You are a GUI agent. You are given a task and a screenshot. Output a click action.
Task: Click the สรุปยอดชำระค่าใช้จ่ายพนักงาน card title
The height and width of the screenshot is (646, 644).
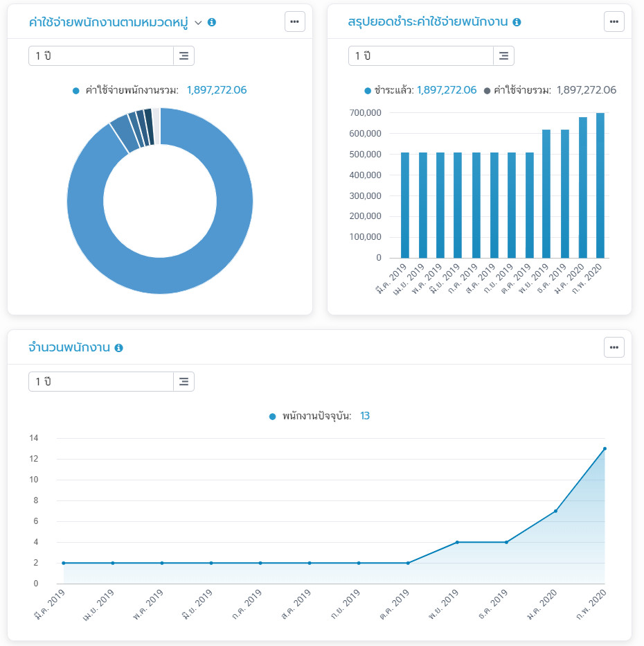(429, 22)
